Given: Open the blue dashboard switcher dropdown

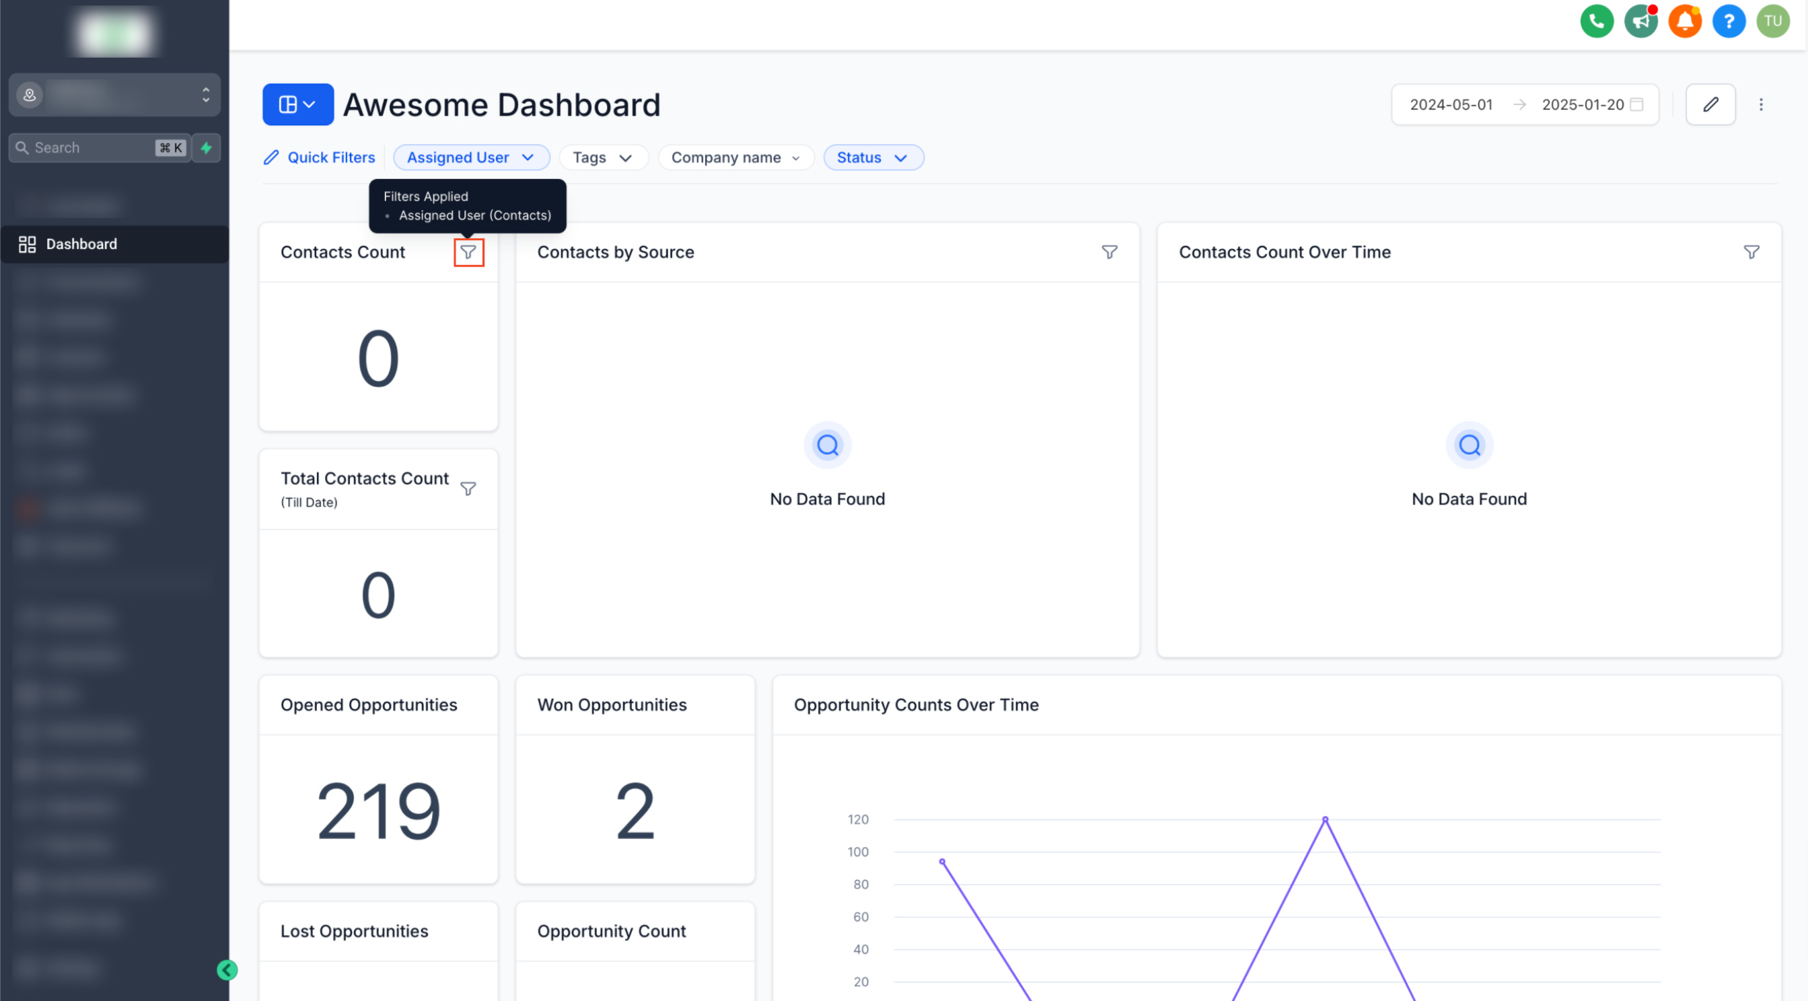Looking at the screenshot, I should [297, 104].
